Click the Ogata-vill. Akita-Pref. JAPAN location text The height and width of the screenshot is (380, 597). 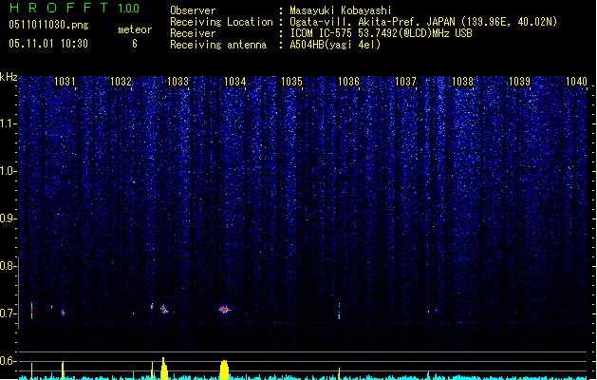tap(423, 22)
